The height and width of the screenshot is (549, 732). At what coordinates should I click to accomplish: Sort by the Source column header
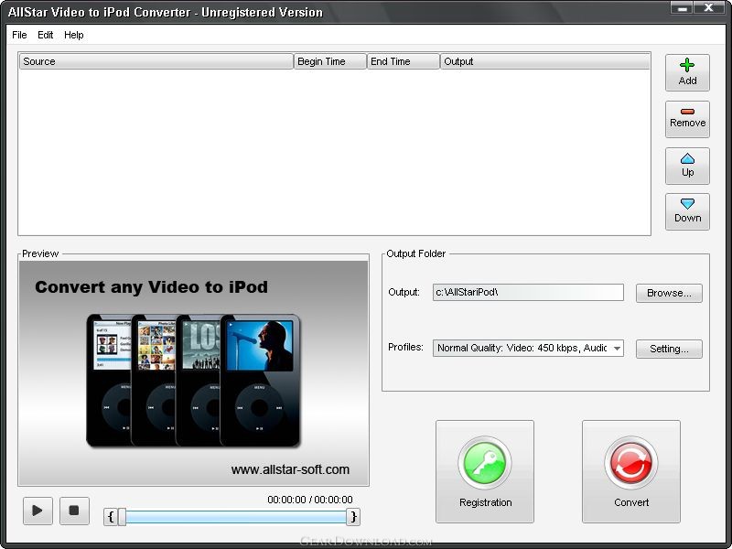pos(156,61)
